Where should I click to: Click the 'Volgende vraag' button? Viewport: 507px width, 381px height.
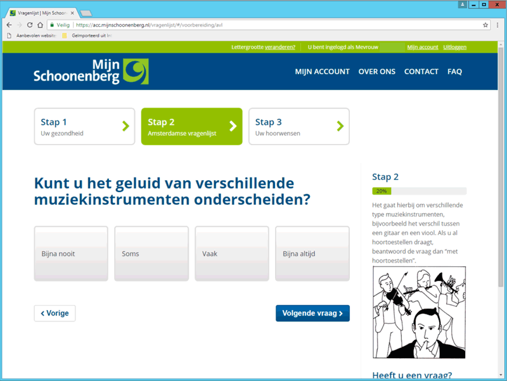click(x=312, y=313)
